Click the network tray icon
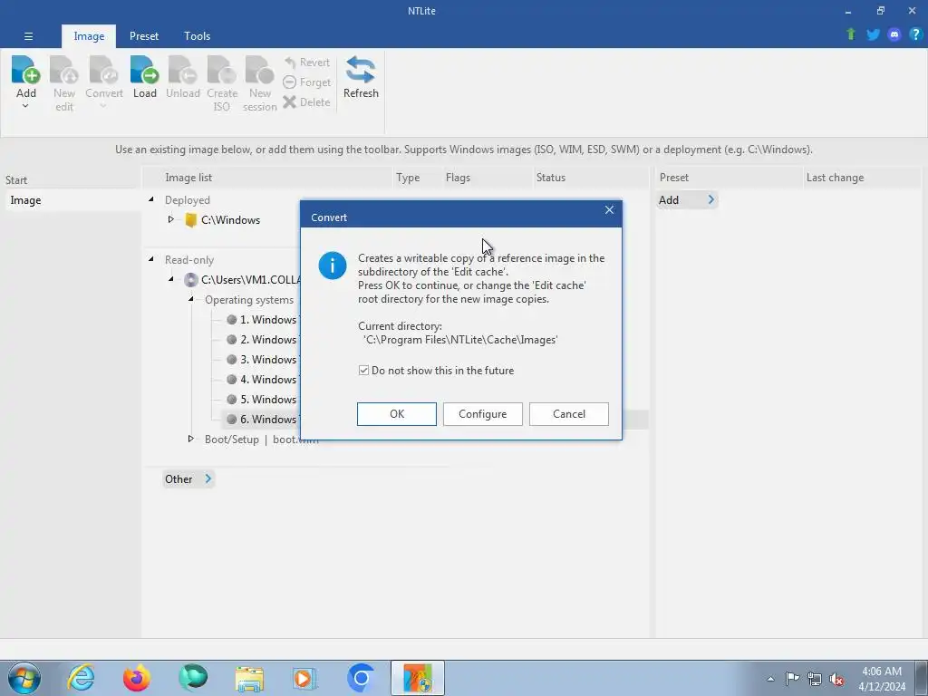Screen dimensions: 928x696 (815, 679)
